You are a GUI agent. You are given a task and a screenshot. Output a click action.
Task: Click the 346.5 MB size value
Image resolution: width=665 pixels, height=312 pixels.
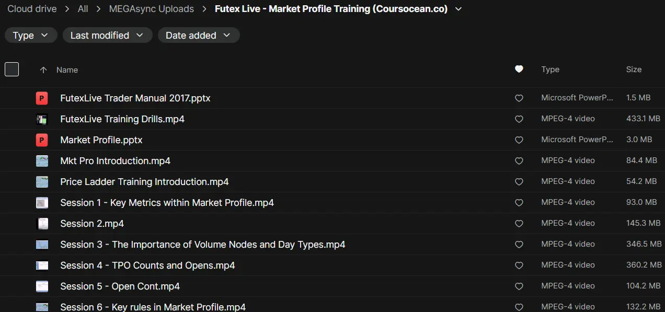tap(644, 244)
